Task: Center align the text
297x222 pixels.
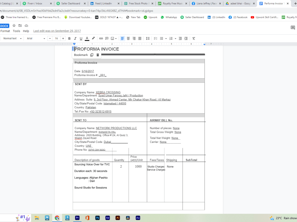Action: 128,38
